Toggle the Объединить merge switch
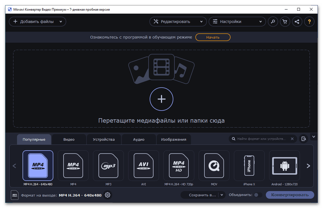323x208 pixels. coord(258,195)
